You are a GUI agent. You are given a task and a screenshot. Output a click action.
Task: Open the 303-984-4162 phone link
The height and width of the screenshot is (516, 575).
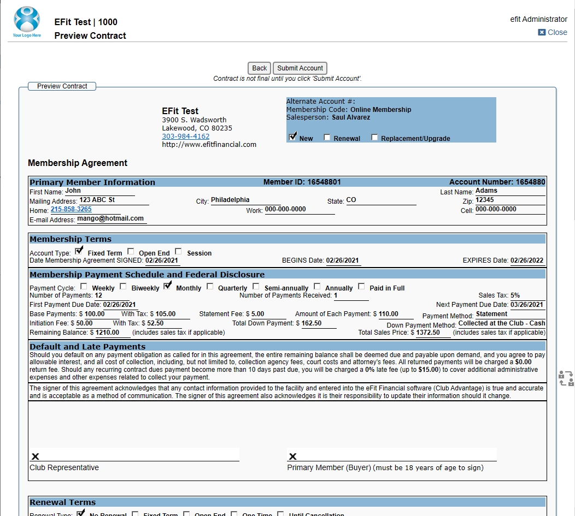tap(185, 136)
